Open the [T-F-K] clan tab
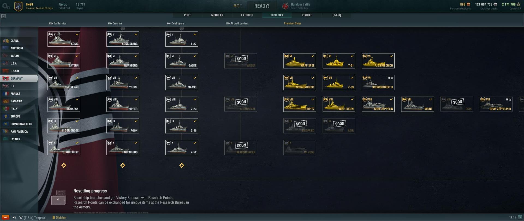The image size is (524, 221). [x=337, y=15]
